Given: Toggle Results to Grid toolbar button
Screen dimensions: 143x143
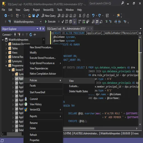Looking at the screenshot, I should point(97,22).
